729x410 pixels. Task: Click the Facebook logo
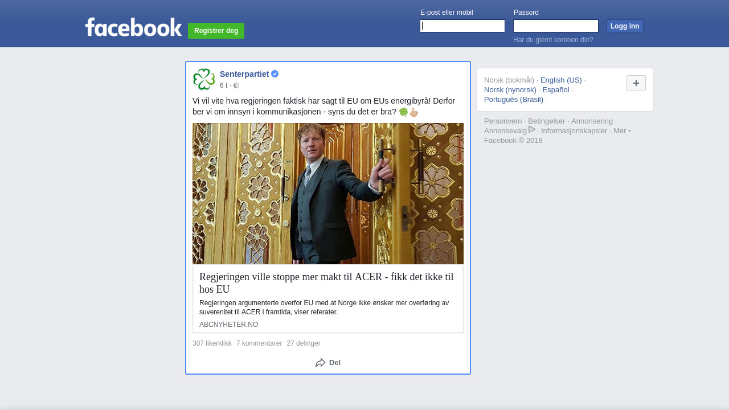point(133,27)
